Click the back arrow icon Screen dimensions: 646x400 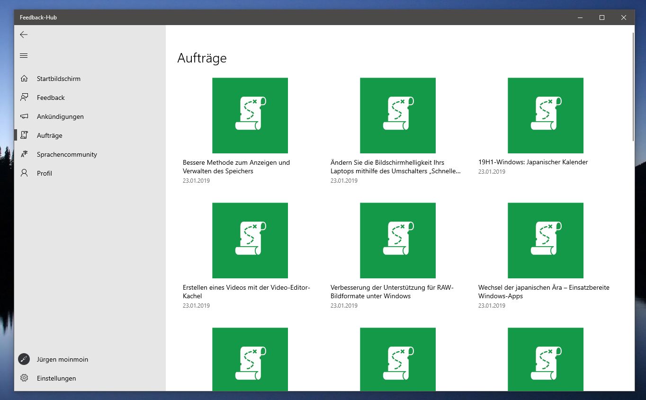coord(24,35)
